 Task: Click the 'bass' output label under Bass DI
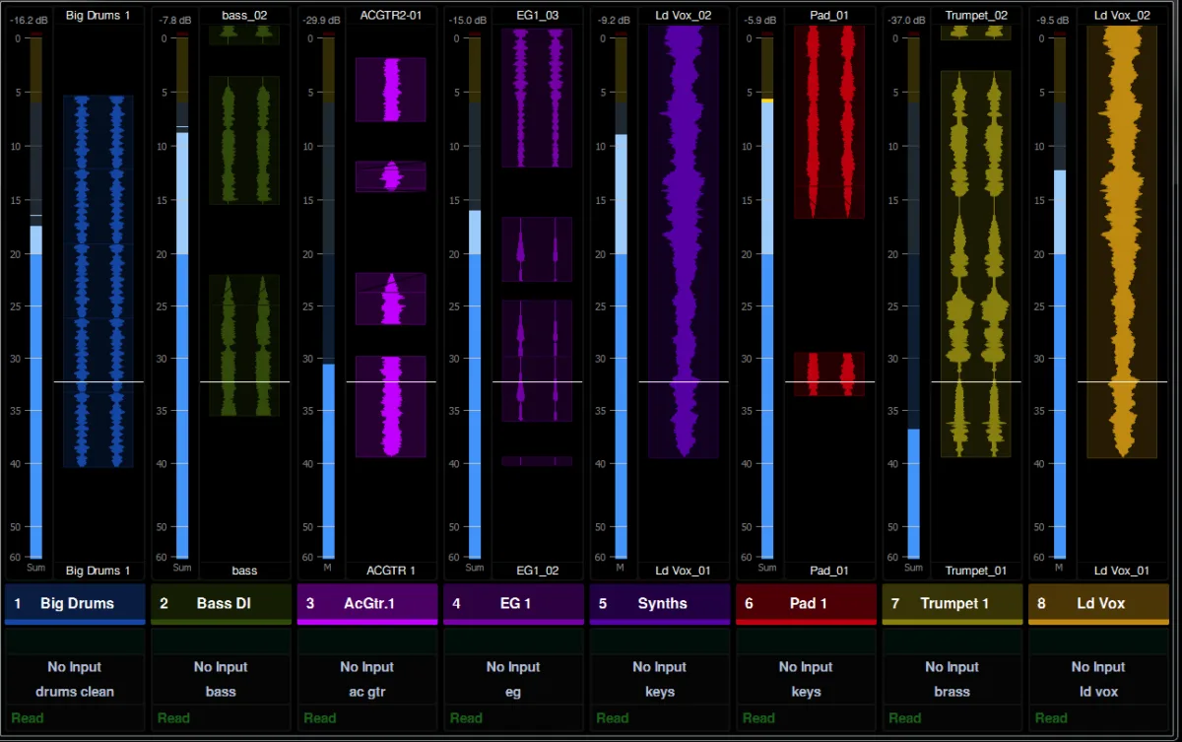coord(221,692)
